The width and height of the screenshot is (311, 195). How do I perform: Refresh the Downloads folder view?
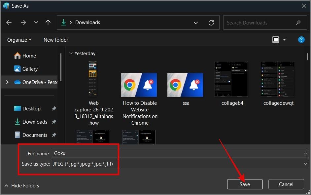coord(211,22)
